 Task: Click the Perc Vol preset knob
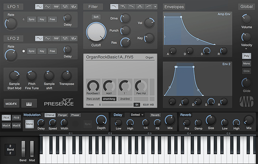click(141, 86)
